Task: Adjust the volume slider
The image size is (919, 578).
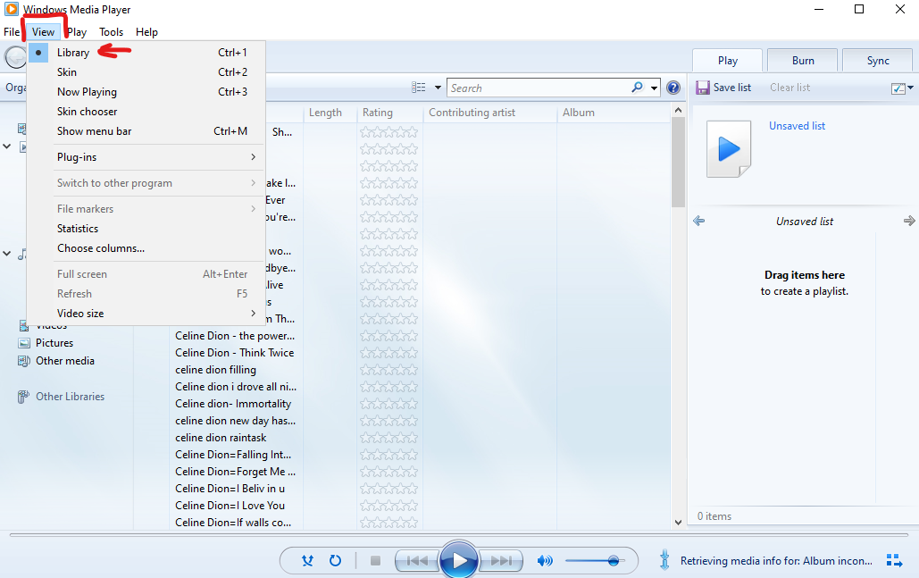Action: (x=595, y=561)
